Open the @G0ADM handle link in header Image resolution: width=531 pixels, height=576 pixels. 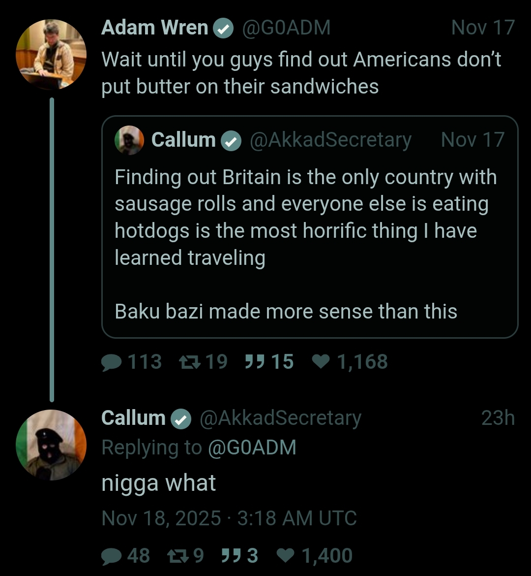286,28
